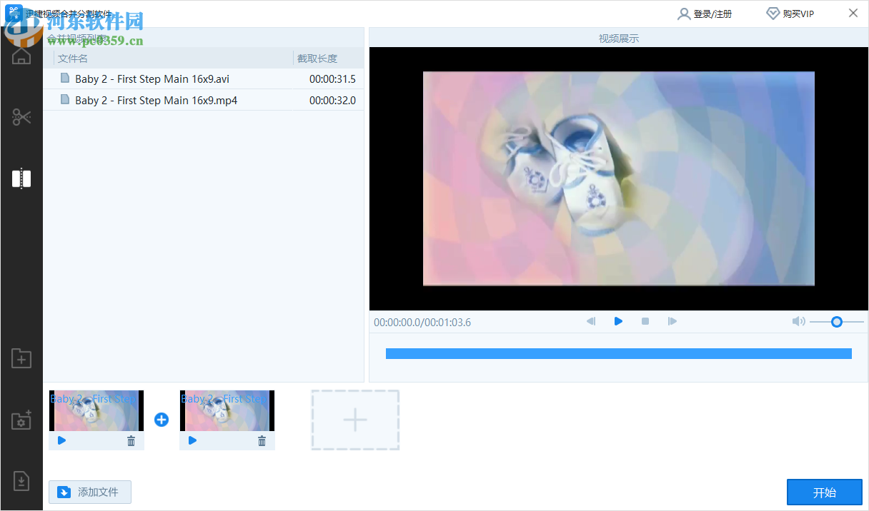Adjust the volume slider handle

click(x=837, y=322)
